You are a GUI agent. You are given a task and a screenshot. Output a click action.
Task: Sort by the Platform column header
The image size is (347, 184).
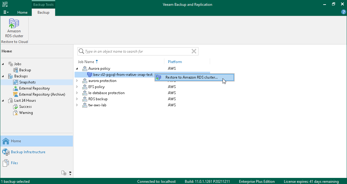coord(175,62)
